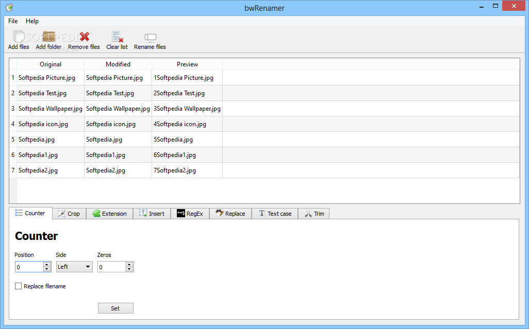This screenshot has width=529, height=329.
Task: Select original cell Softpedia Picture.jpg
Action: click(x=51, y=78)
